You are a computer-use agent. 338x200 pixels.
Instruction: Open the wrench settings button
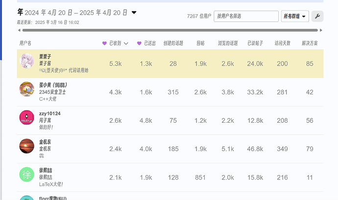317,16
